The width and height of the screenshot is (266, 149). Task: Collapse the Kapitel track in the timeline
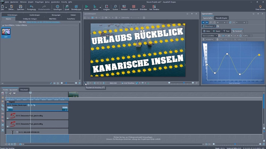[x=8, y=102]
